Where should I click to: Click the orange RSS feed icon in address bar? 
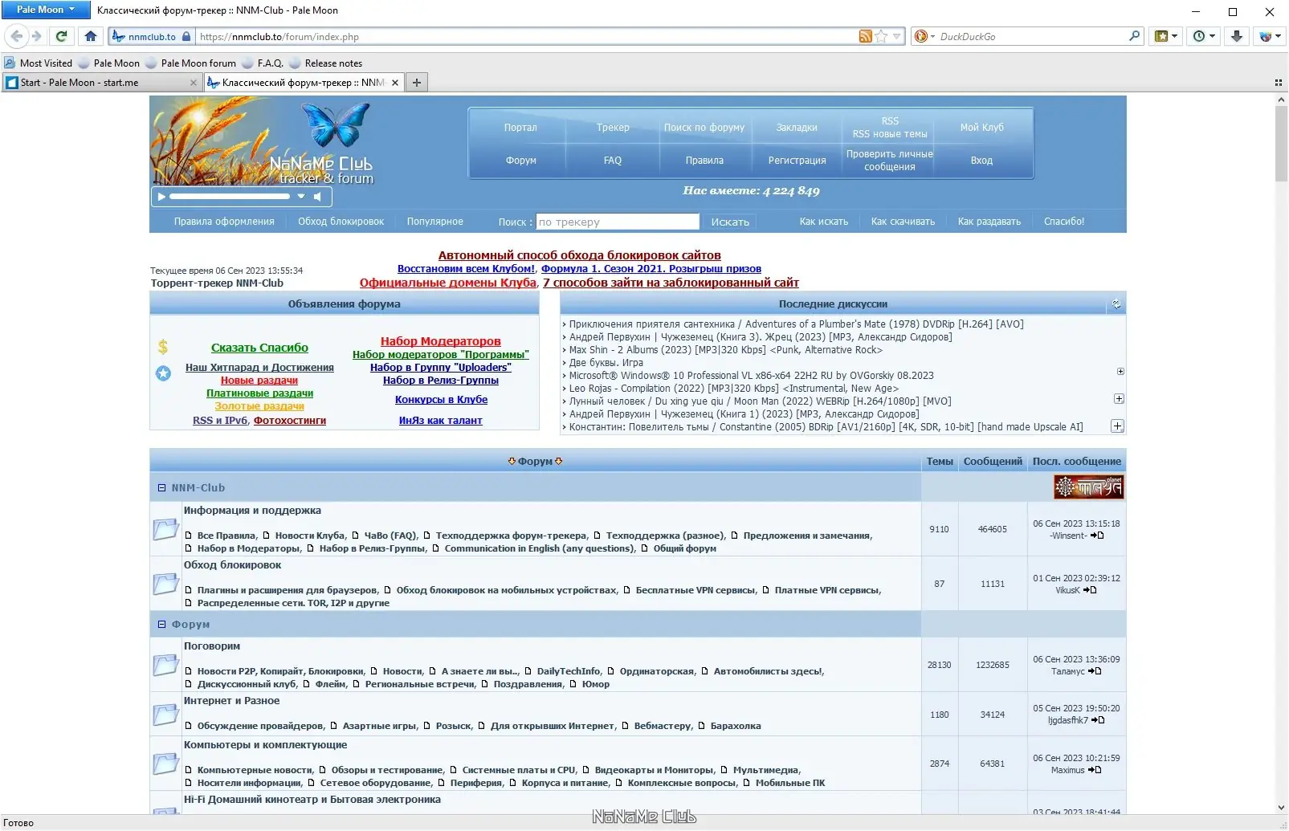point(865,36)
